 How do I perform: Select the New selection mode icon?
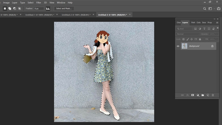pos(5,9)
